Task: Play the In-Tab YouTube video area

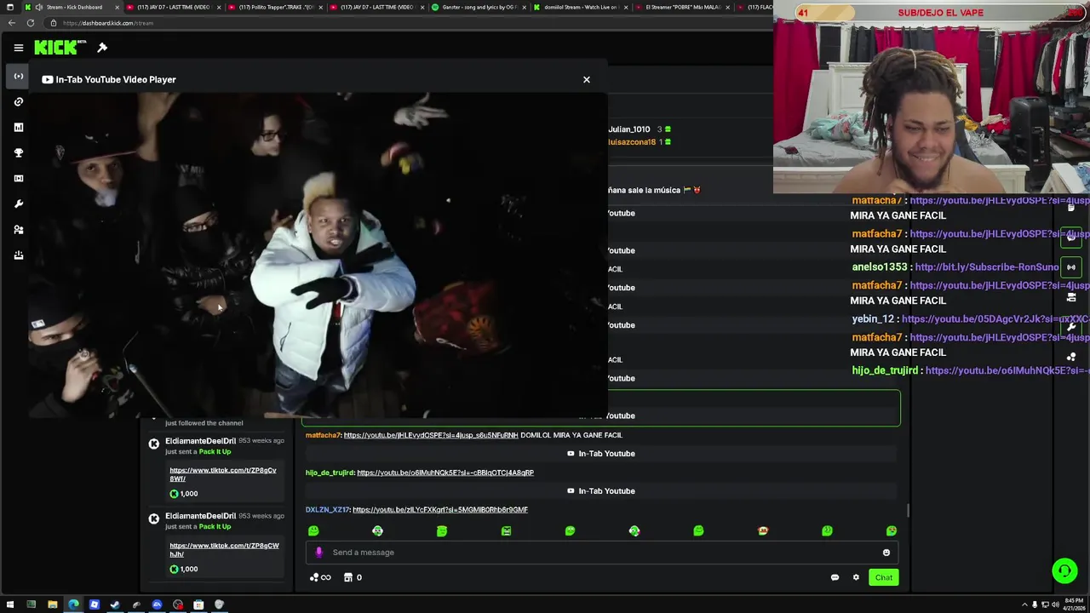Action: coord(318,255)
